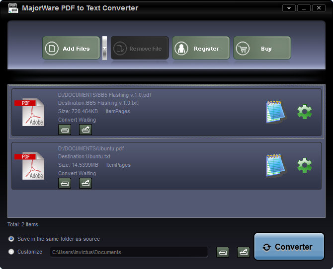Open green gear settings for Ubuntu.pdf

[304, 165]
